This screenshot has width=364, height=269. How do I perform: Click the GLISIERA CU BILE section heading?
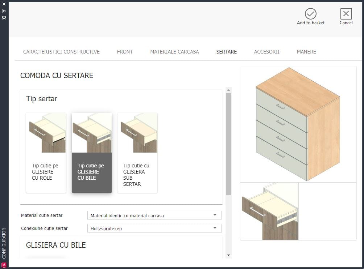point(56,245)
